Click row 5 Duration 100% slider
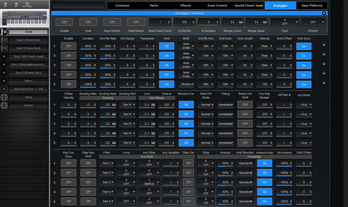 pos(88,84)
